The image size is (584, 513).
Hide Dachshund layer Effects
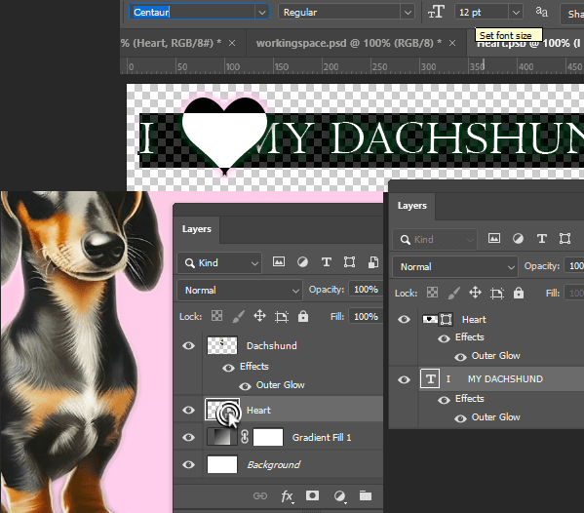click(228, 368)
